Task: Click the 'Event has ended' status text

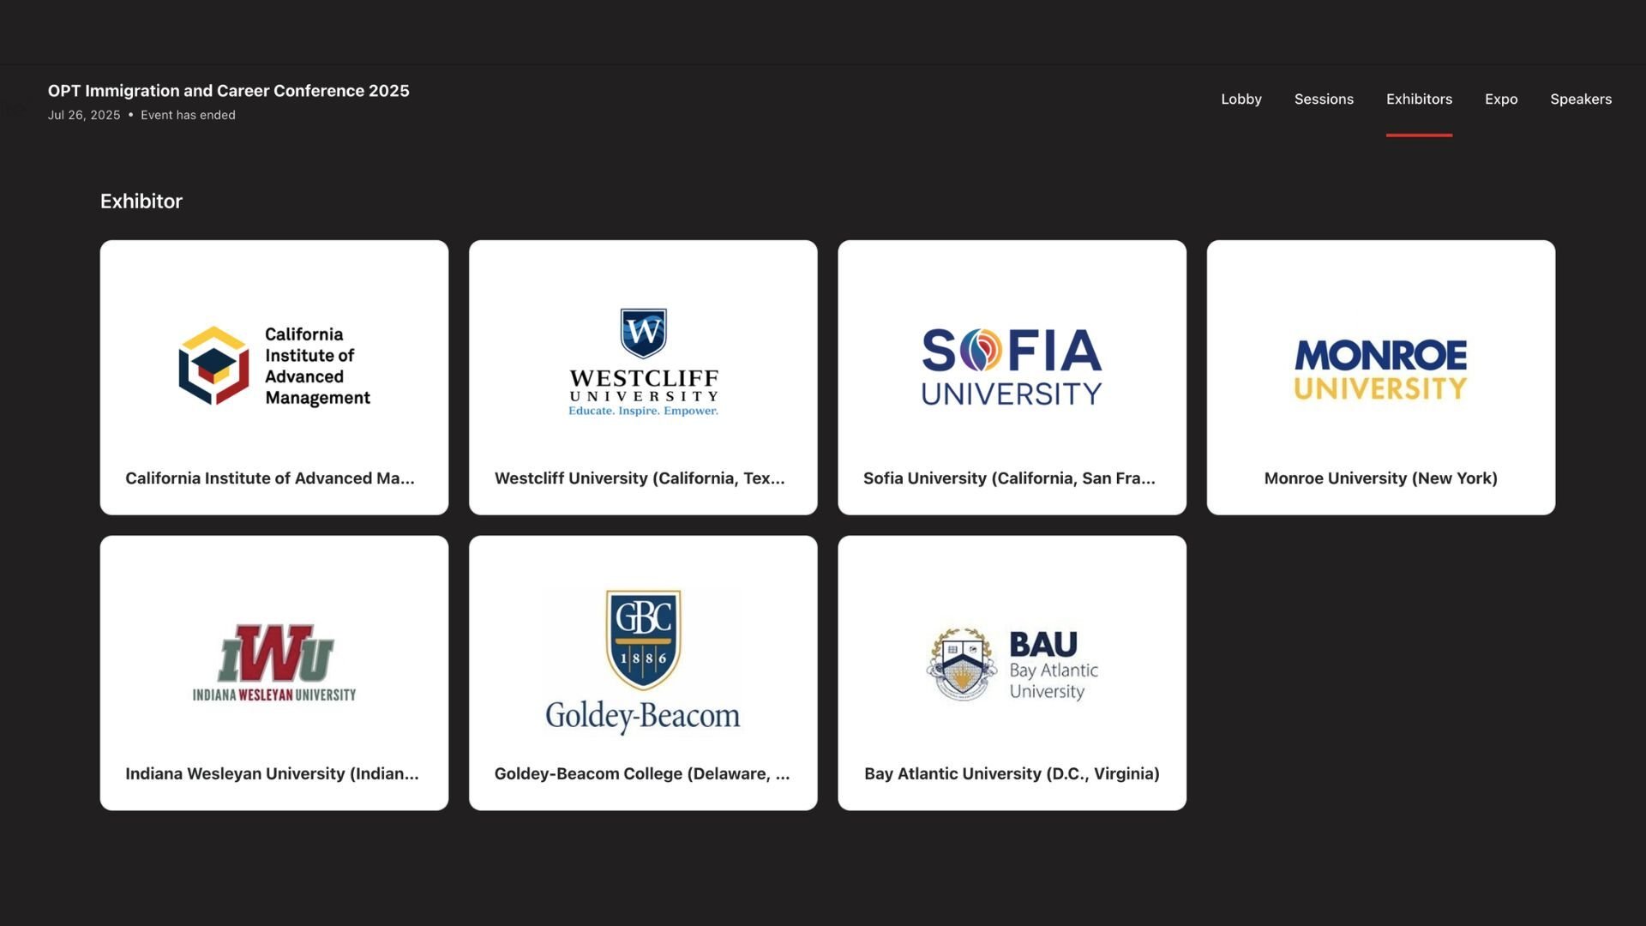Action: pyautogui.click(x=188, y=115)
